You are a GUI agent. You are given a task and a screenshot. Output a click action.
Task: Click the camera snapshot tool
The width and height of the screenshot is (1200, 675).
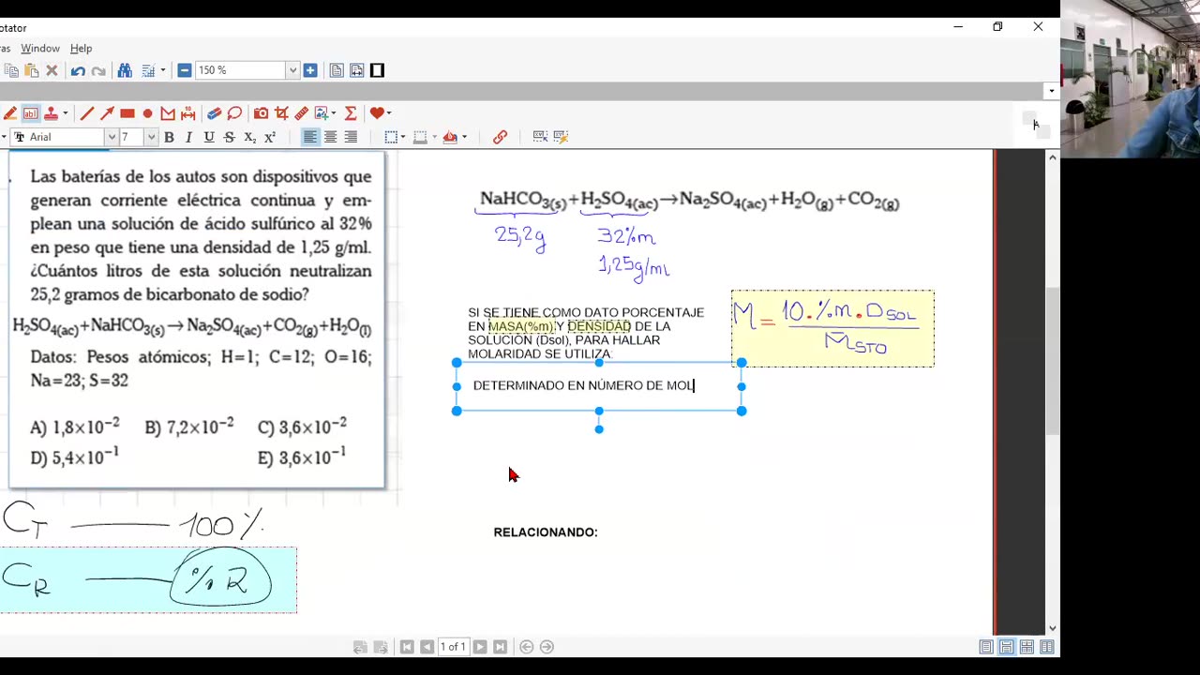tap(261, 113)
